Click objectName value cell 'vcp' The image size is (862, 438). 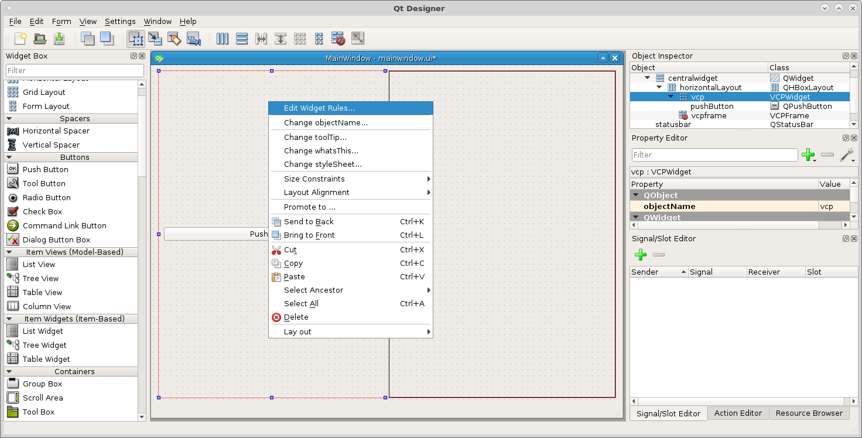coord(833,206)
